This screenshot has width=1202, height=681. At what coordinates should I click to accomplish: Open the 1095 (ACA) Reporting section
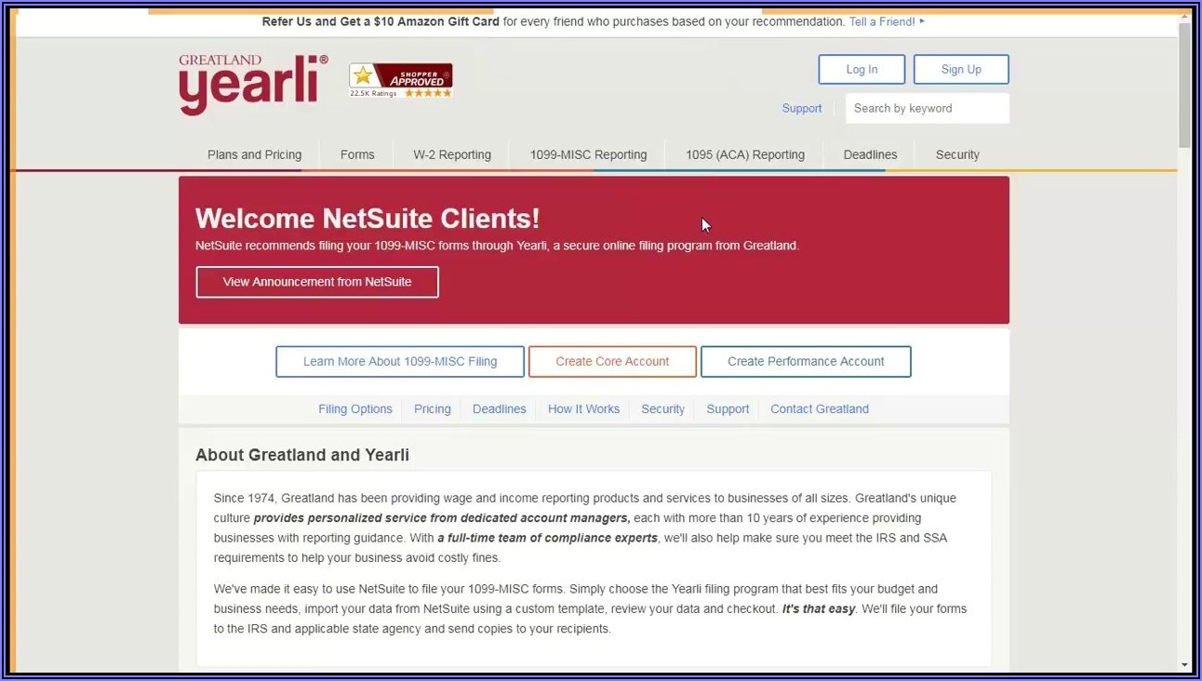pyautogui.click(x=744, y=154)
